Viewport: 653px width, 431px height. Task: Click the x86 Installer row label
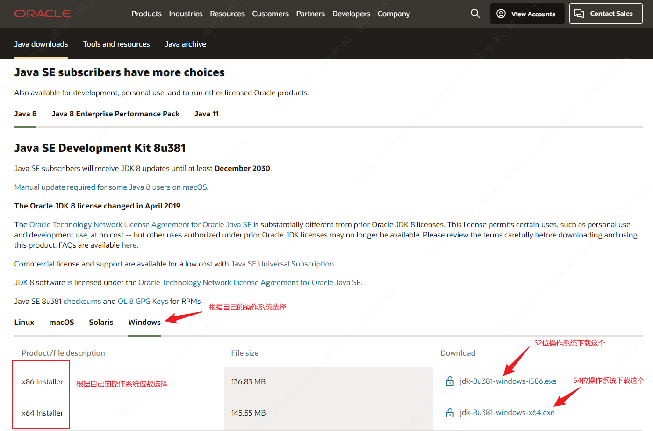[42, 381]
